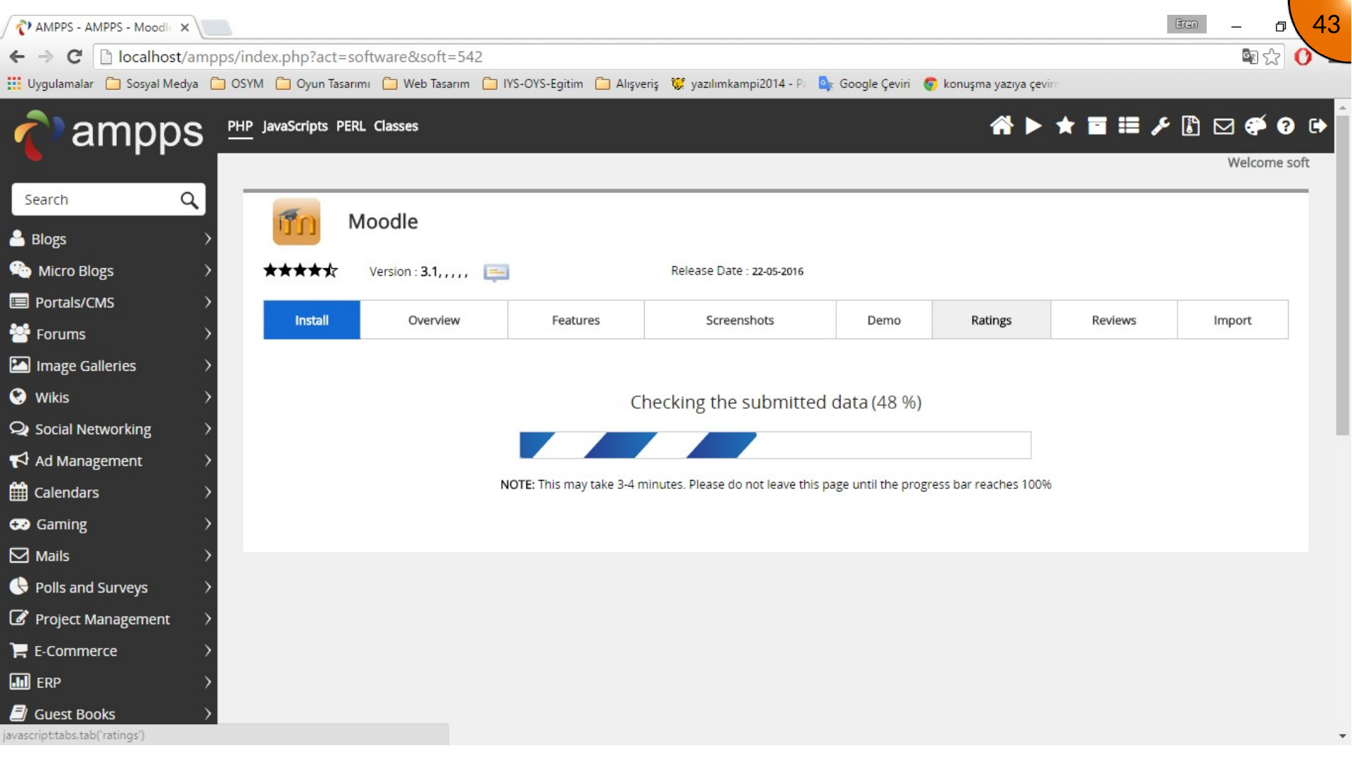
Task: Open the Reviews tab
Action: pos(1113,320)
